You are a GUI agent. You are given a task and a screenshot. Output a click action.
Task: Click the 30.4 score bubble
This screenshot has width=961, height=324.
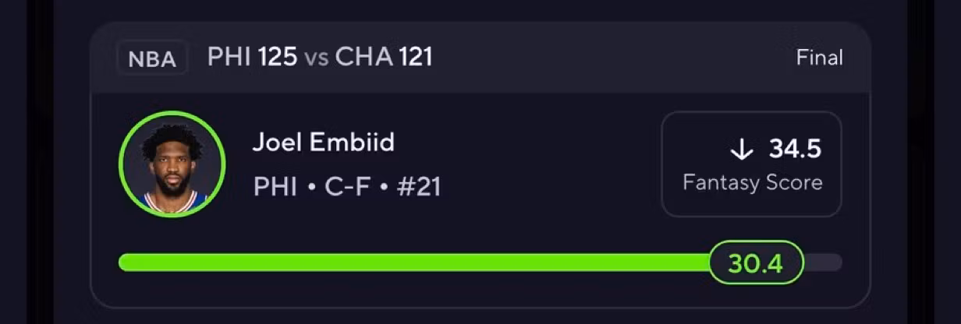756,263
